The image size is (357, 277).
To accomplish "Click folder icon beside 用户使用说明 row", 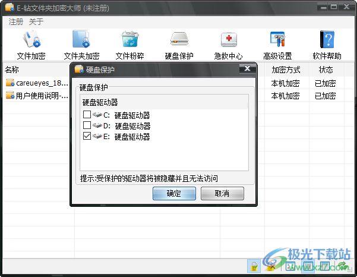I will tap(10, 95).
